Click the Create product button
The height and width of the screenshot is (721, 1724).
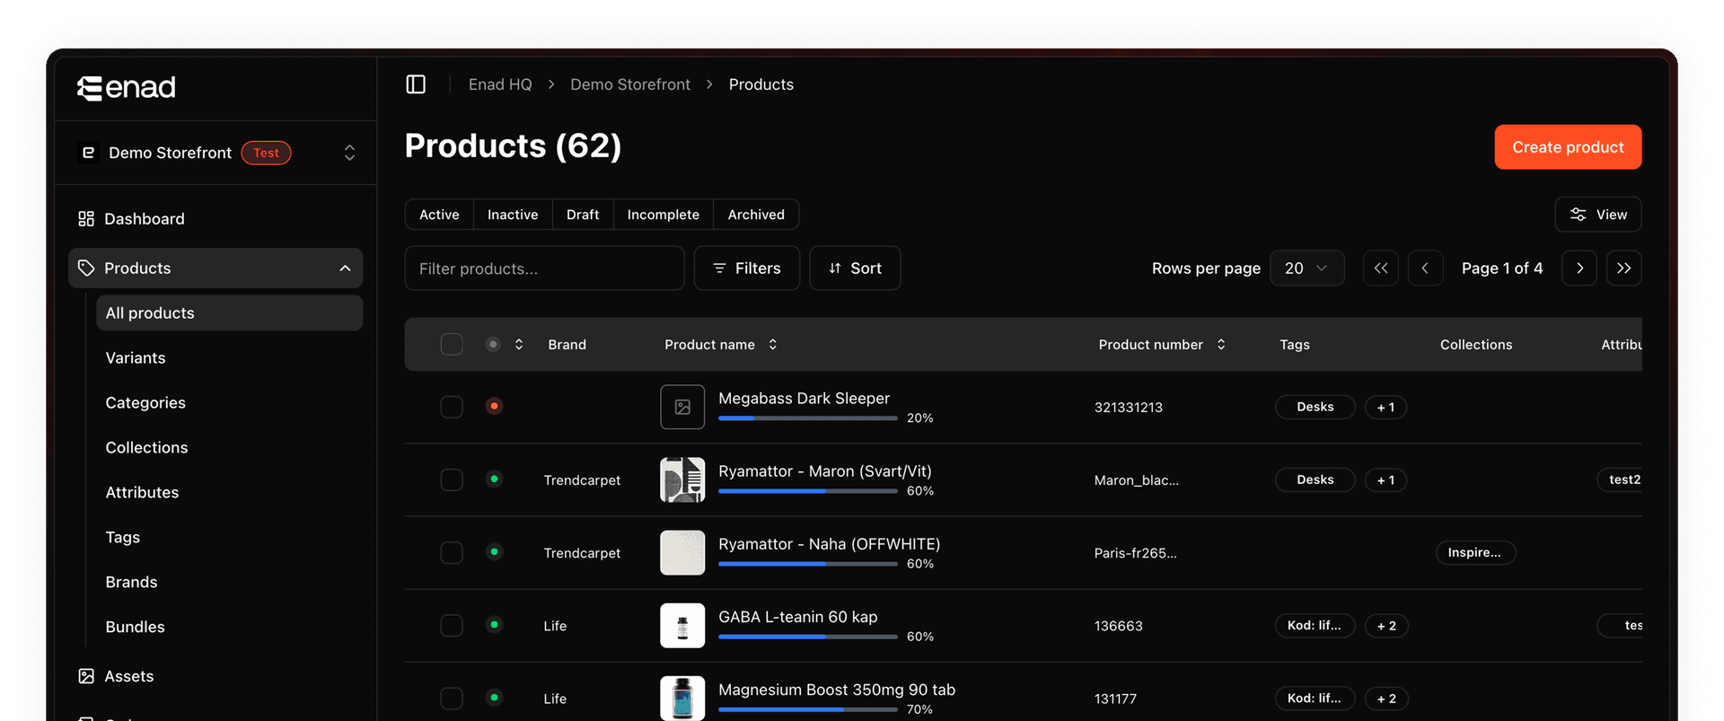[x=1569, y=147]
